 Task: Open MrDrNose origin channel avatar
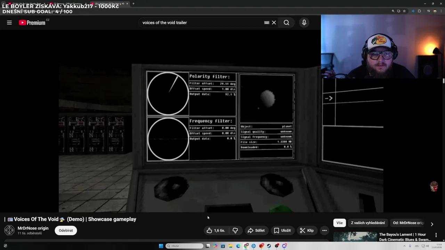pos(9,230)
